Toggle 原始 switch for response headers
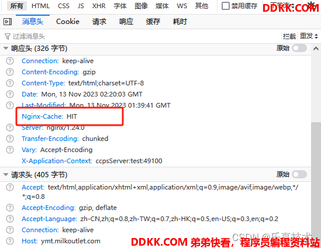Image resolution: width=321 pixels, height=248 pixels. 299,49
